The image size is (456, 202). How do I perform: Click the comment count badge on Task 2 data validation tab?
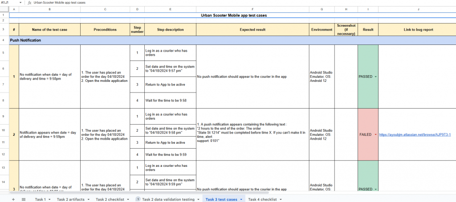[138, 199]
